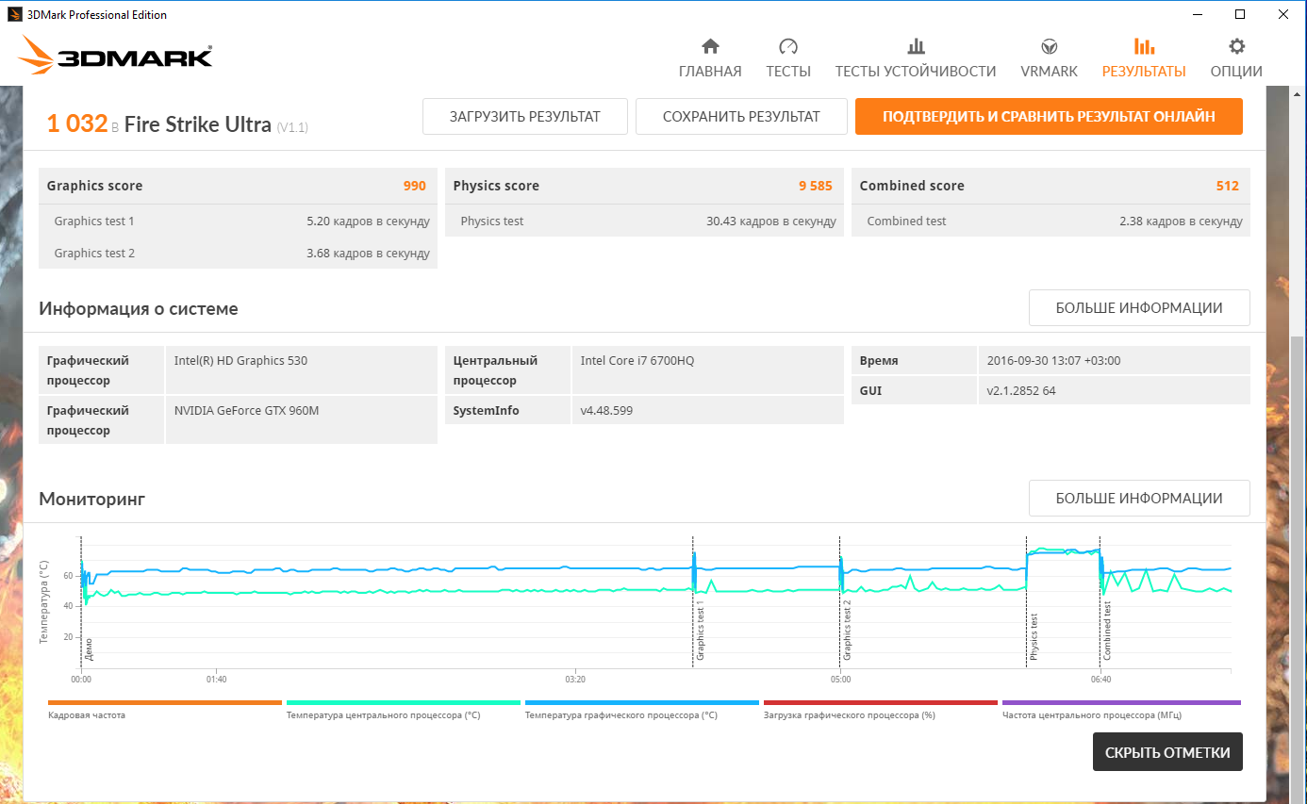
Task: Click the Сохранить результат button
Action: point(741,117)
